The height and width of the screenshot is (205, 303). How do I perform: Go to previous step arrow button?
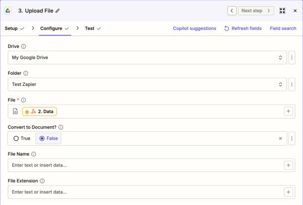point(232,11)
